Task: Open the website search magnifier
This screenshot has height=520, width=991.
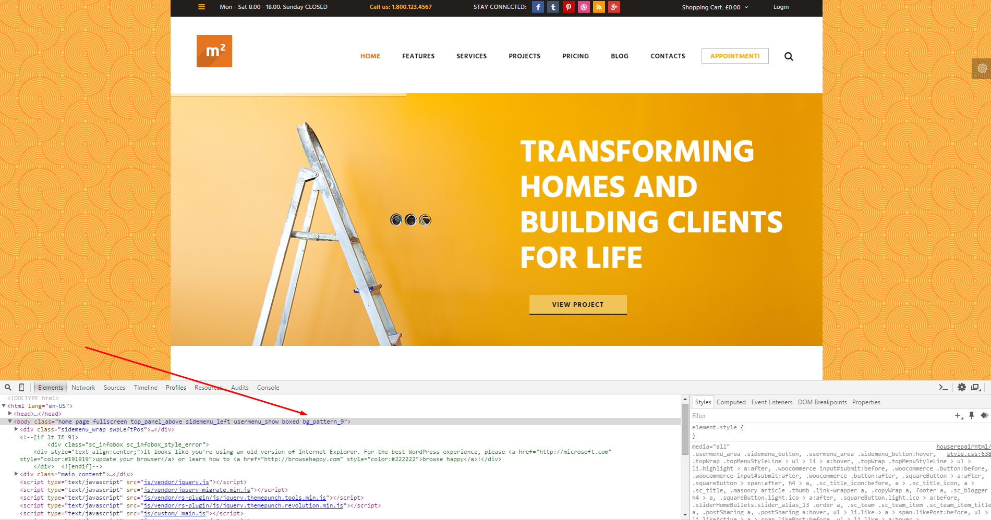Action: [789, 56]
